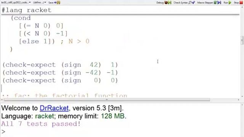Stop the running program

click(x=238, y=3)
